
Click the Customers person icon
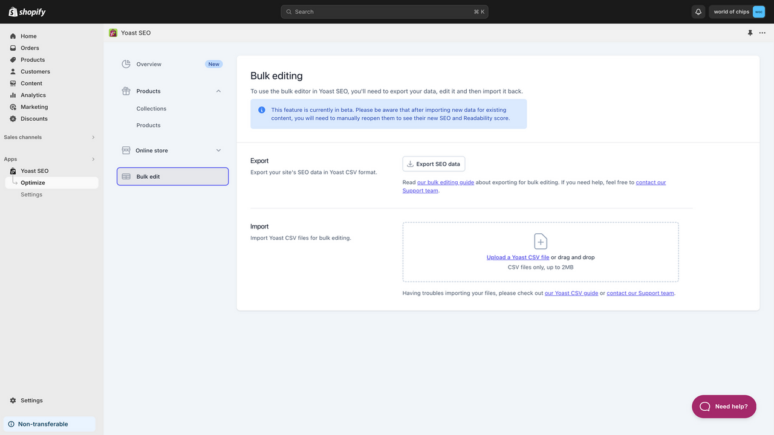13,71
